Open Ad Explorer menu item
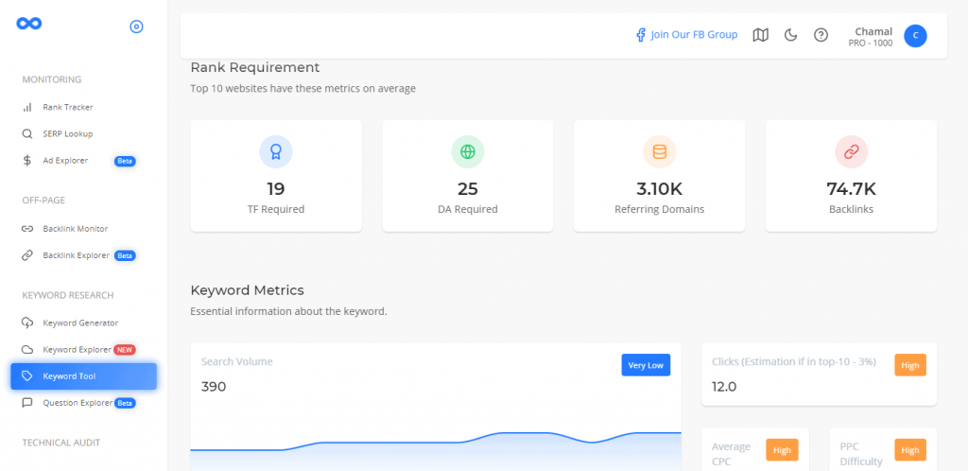Image resolution: width=968 pixels, height=471 pixels. tap(65, 161)
